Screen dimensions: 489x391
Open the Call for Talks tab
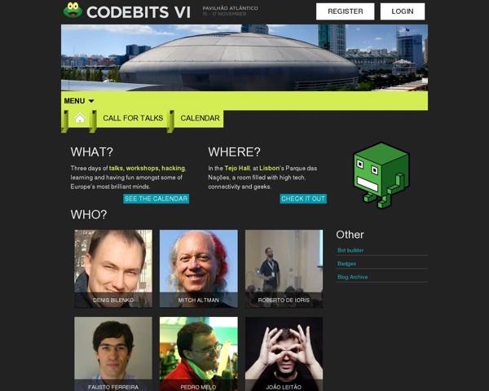click(133, 118)
